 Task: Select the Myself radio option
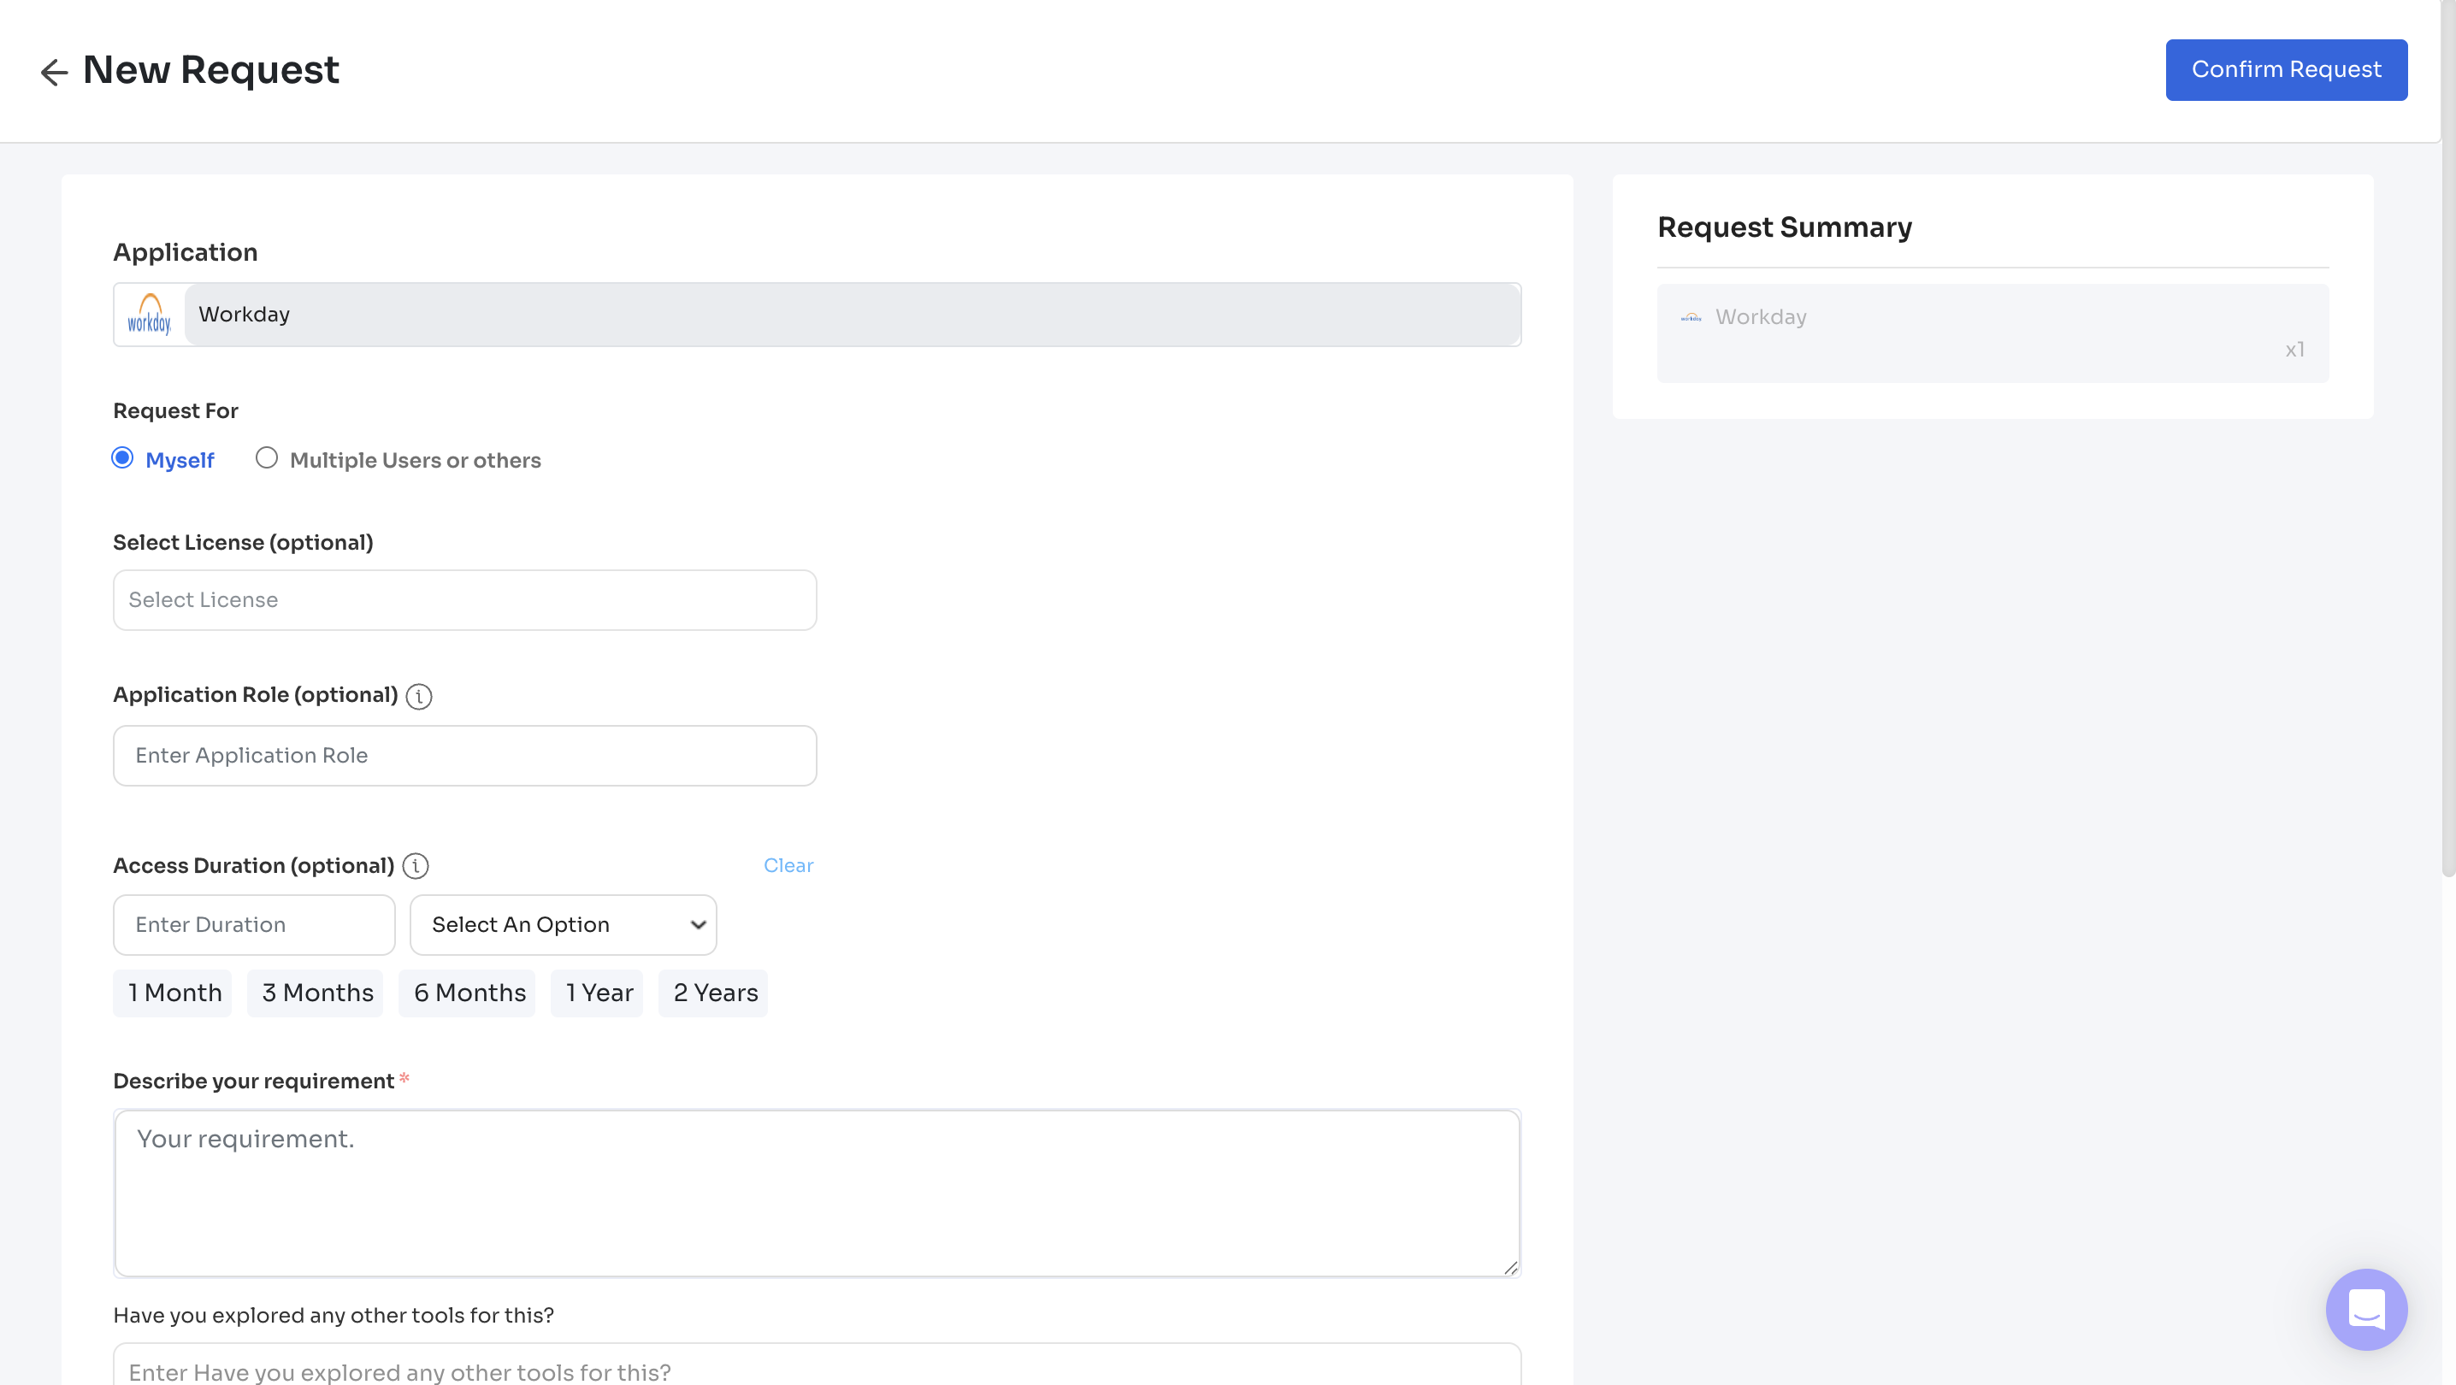pyautogui.click(x=122, y=458)
